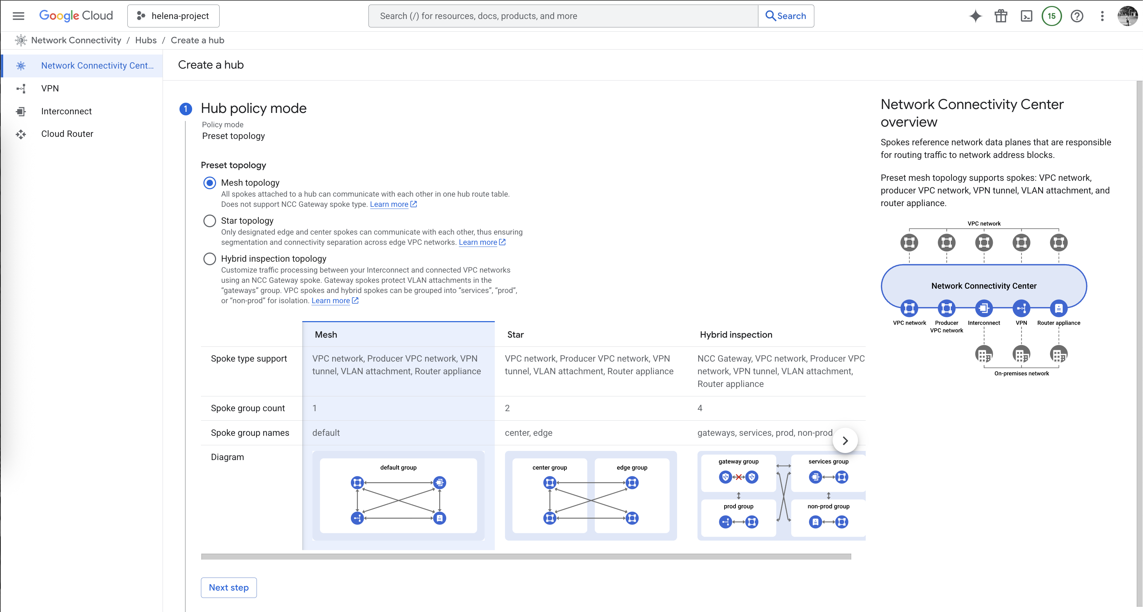
Task: Activate Cloud Shell terminal icon
Action: click(x=1026, y=16)
